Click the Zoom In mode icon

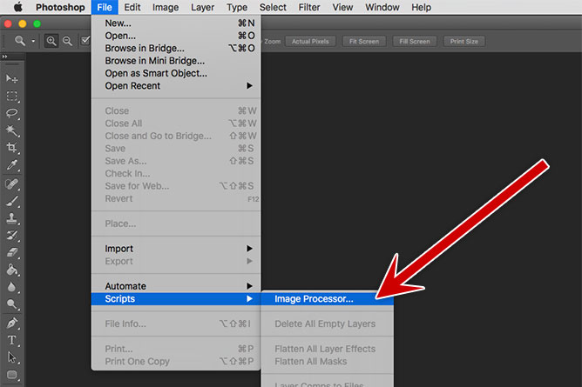pos(51,41)
